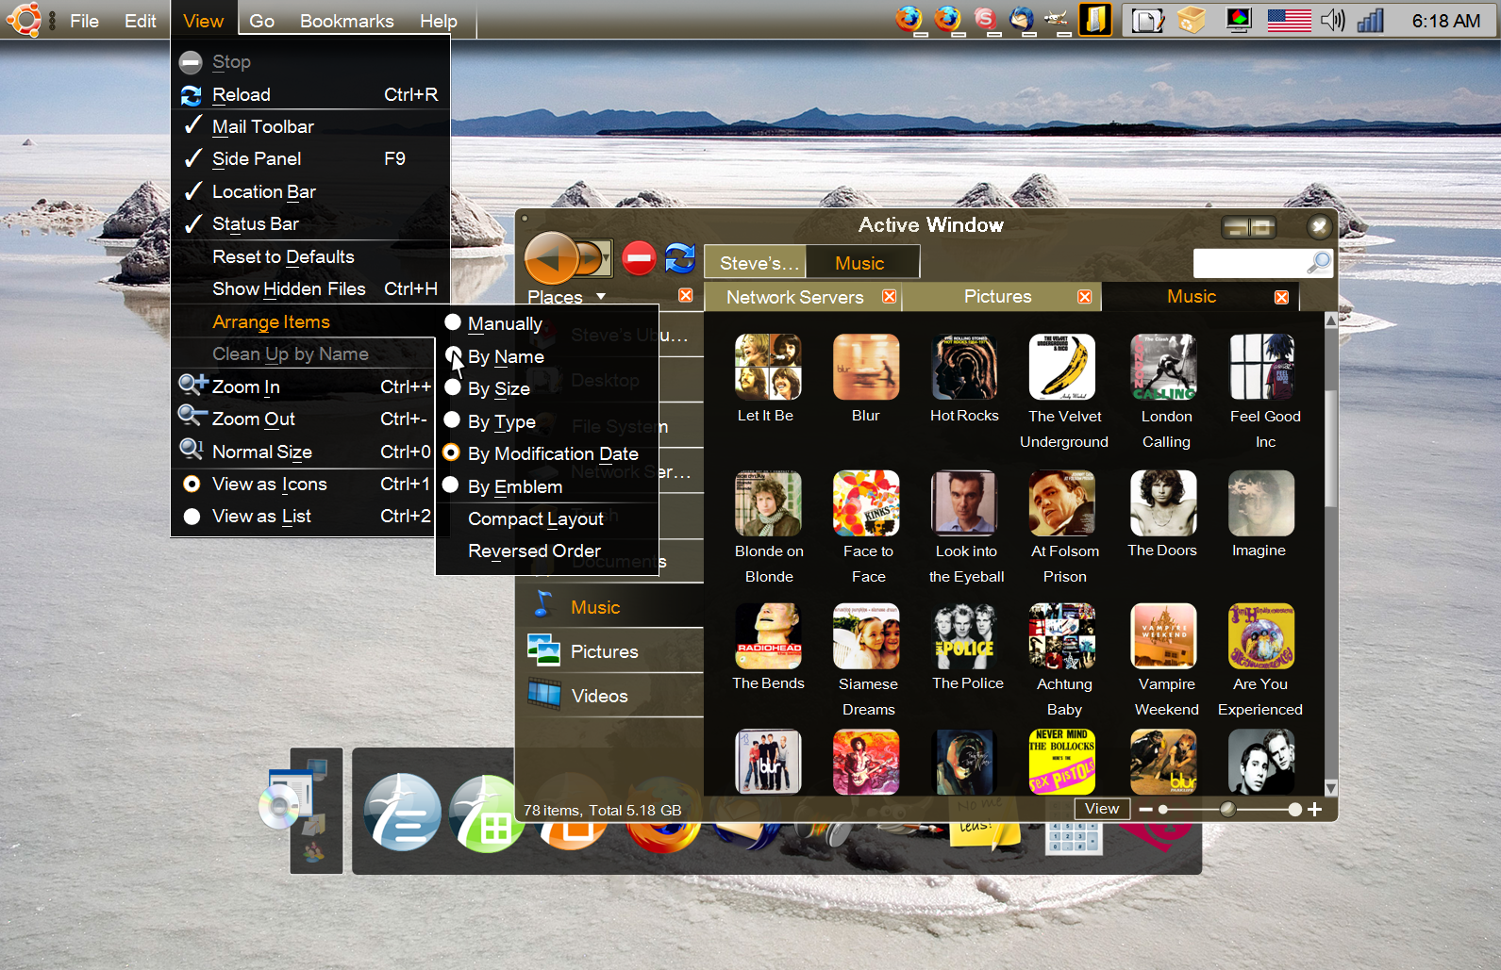Select View as Icons
This screenshot has height=970, width=1501.
tap(303, 484)
